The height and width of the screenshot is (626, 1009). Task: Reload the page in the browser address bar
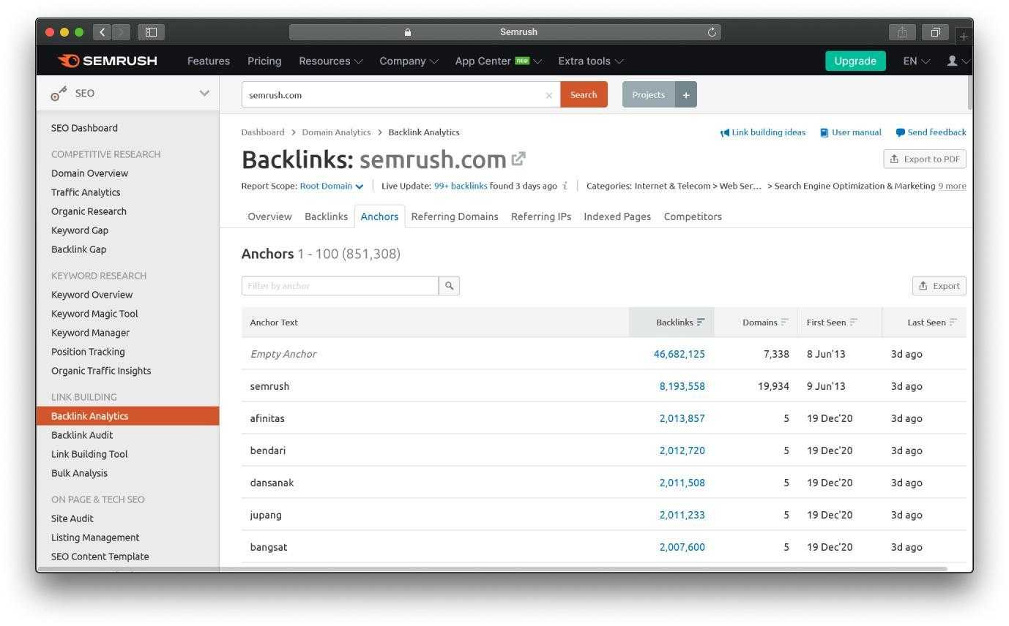coord(712,32)
